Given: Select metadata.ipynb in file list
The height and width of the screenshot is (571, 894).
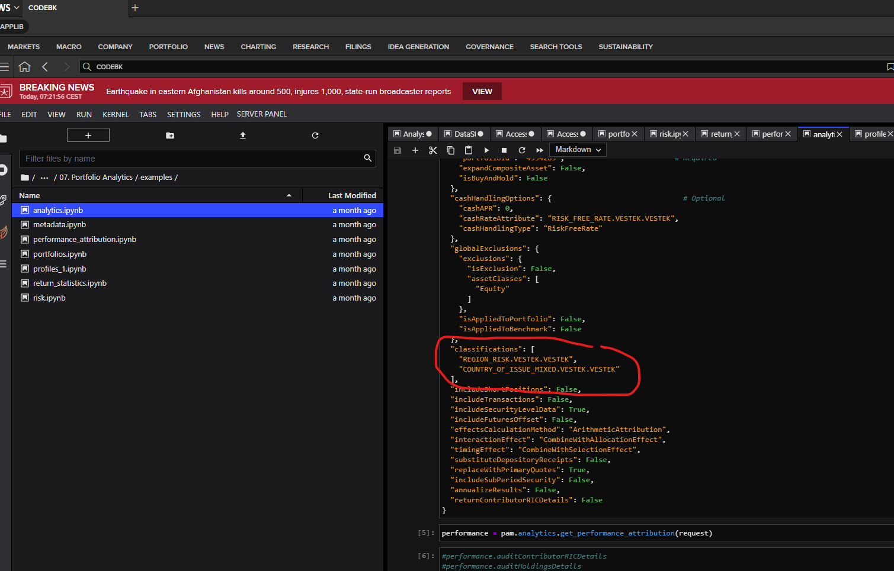Looking at the screenshot, I should click(x=198, y=225).
